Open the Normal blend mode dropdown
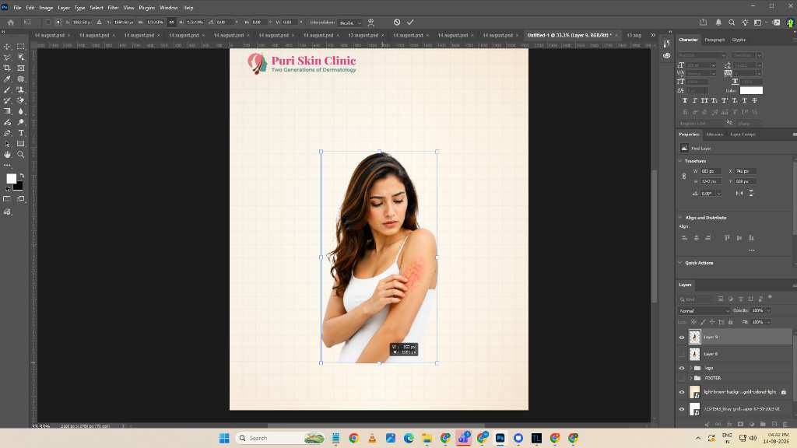 (704, 311)
